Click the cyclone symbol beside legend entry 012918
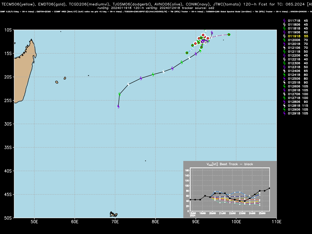Image resolution: width=312 pixels, height=234 pixels. (x=284, y=113)
